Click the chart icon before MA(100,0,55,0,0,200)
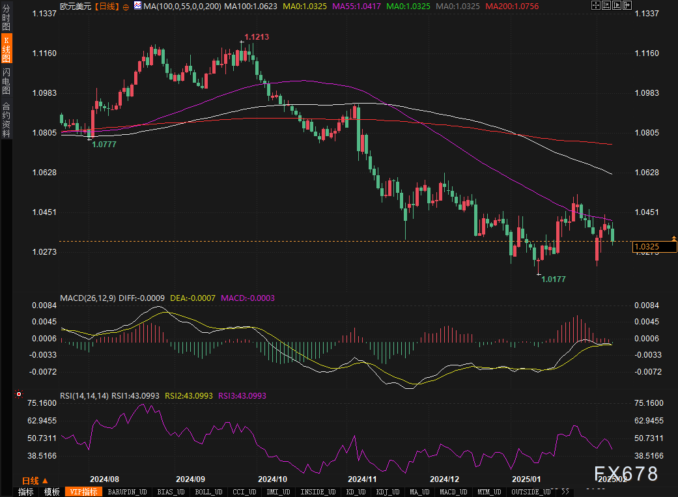Image resolution: width=678 pixels, height=497 pixels. click(x=137, y=6)
